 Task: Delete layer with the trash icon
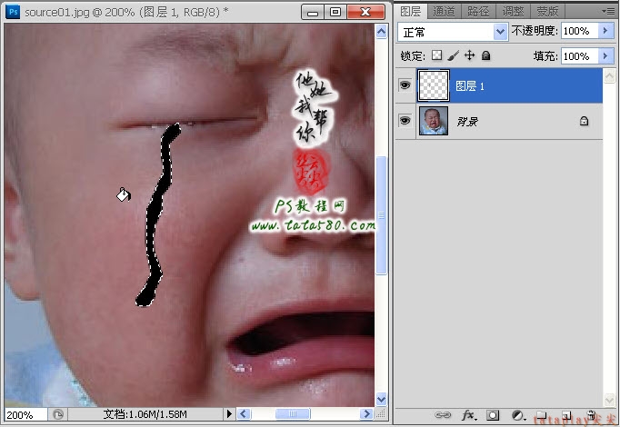(x=591, y=415)
